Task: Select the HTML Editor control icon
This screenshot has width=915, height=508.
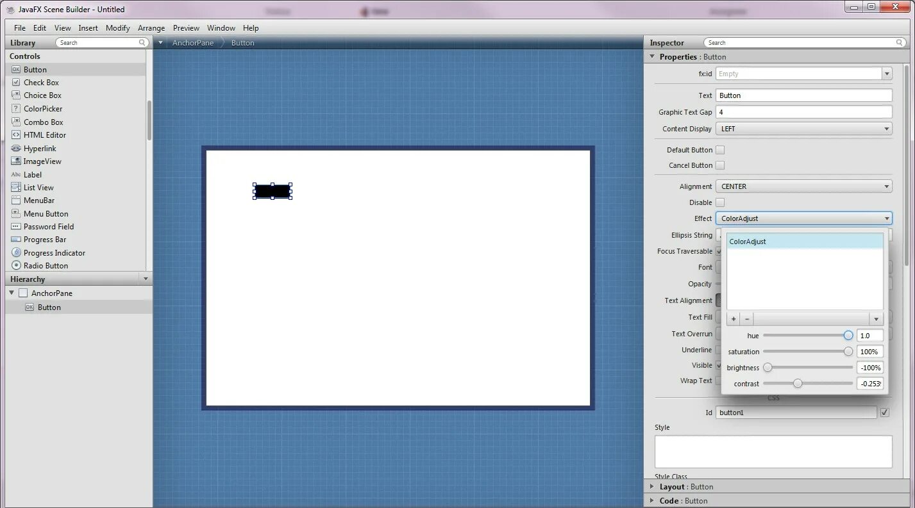Action: pyautogui.click(x=16, y=135)
